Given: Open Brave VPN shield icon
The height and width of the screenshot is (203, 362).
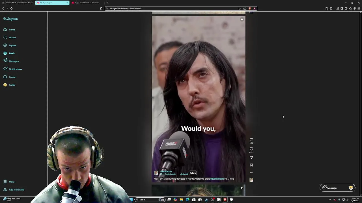Looking at the screenshot, I should pyautogui.click(x=355, y=8).
